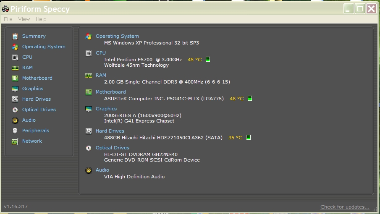This screenshot has height=214, width=380.
Task: Click the Motherboard icon in sidebar
Action: [x=15, y=78]
